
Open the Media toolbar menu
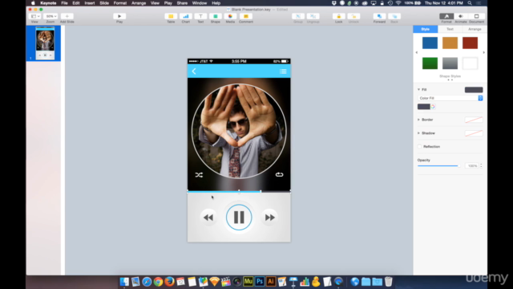pyautogui.click(x=230, y=16)
